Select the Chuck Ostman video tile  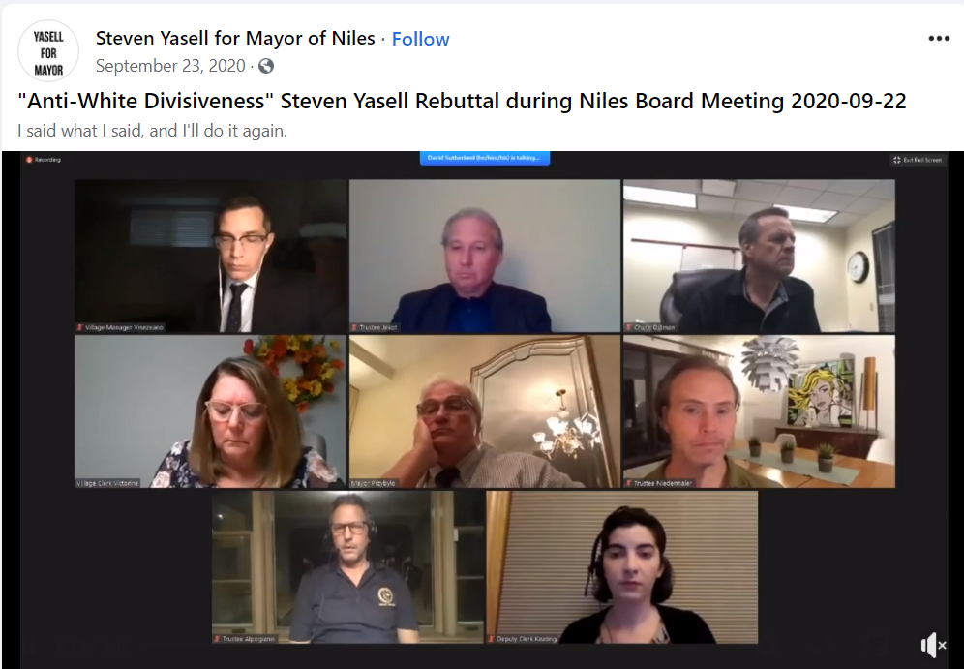coord(759,256)
